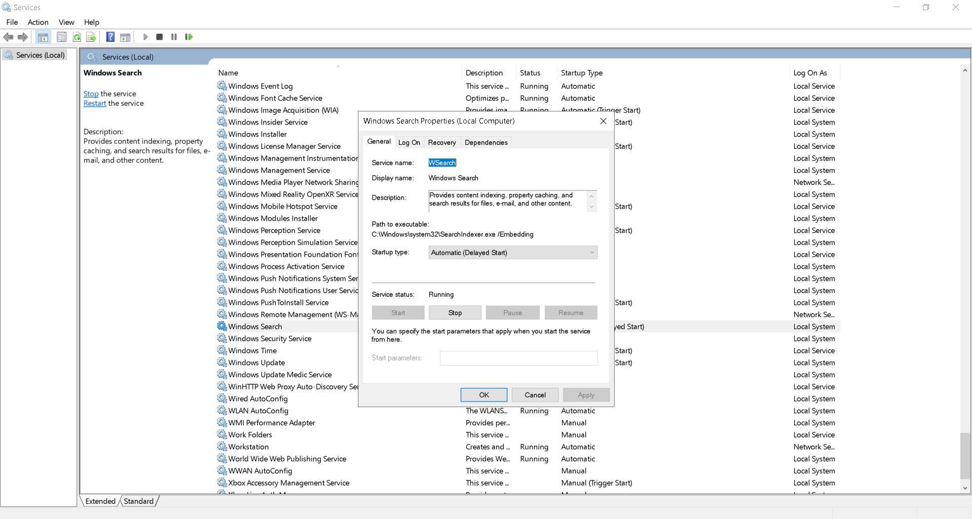
Task: Select Services (Local) in console tree
Action: (x=40, y=55)
